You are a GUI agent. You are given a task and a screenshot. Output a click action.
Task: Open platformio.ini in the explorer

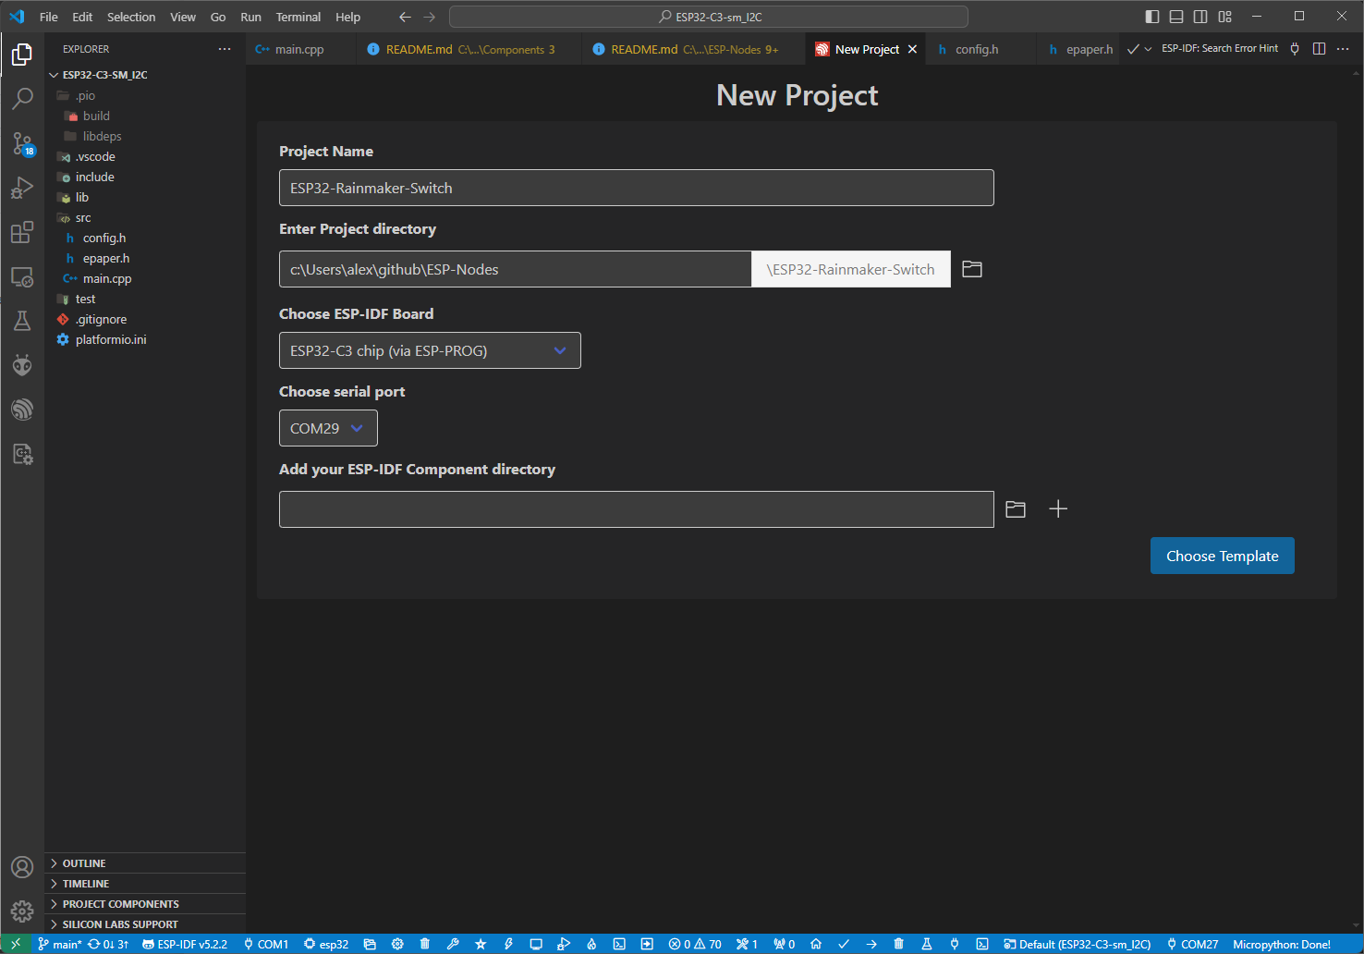point(145,339)
